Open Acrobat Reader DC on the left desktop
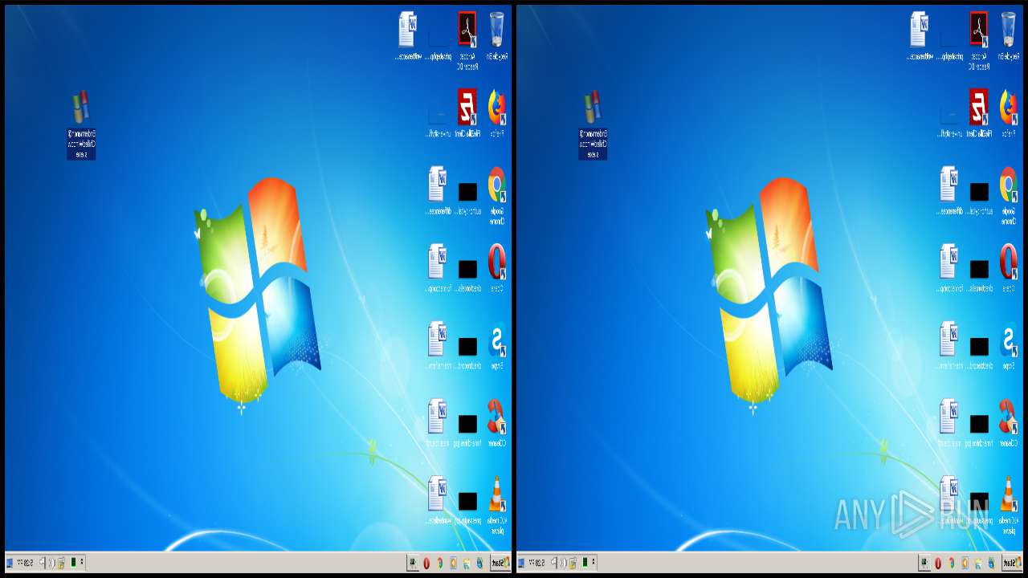1028x578 pixels. pyautogui.click(x=467, y=40)
